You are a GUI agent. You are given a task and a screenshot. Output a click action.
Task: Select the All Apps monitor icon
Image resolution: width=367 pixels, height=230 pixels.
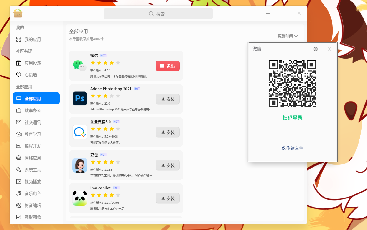[19, 99]
